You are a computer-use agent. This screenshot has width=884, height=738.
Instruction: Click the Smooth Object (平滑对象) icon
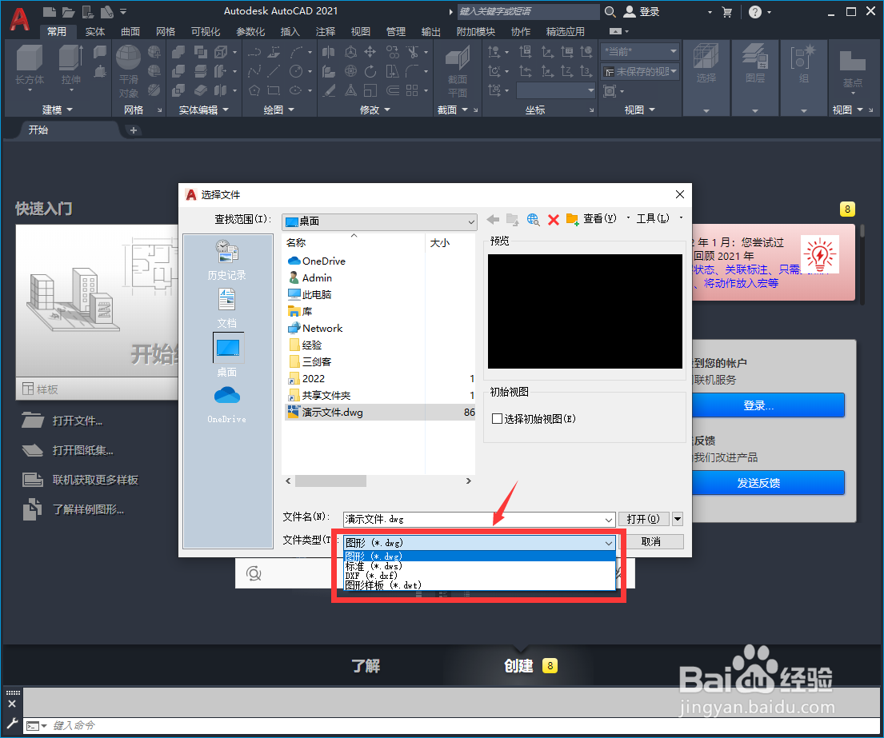[x=128, y=58]
